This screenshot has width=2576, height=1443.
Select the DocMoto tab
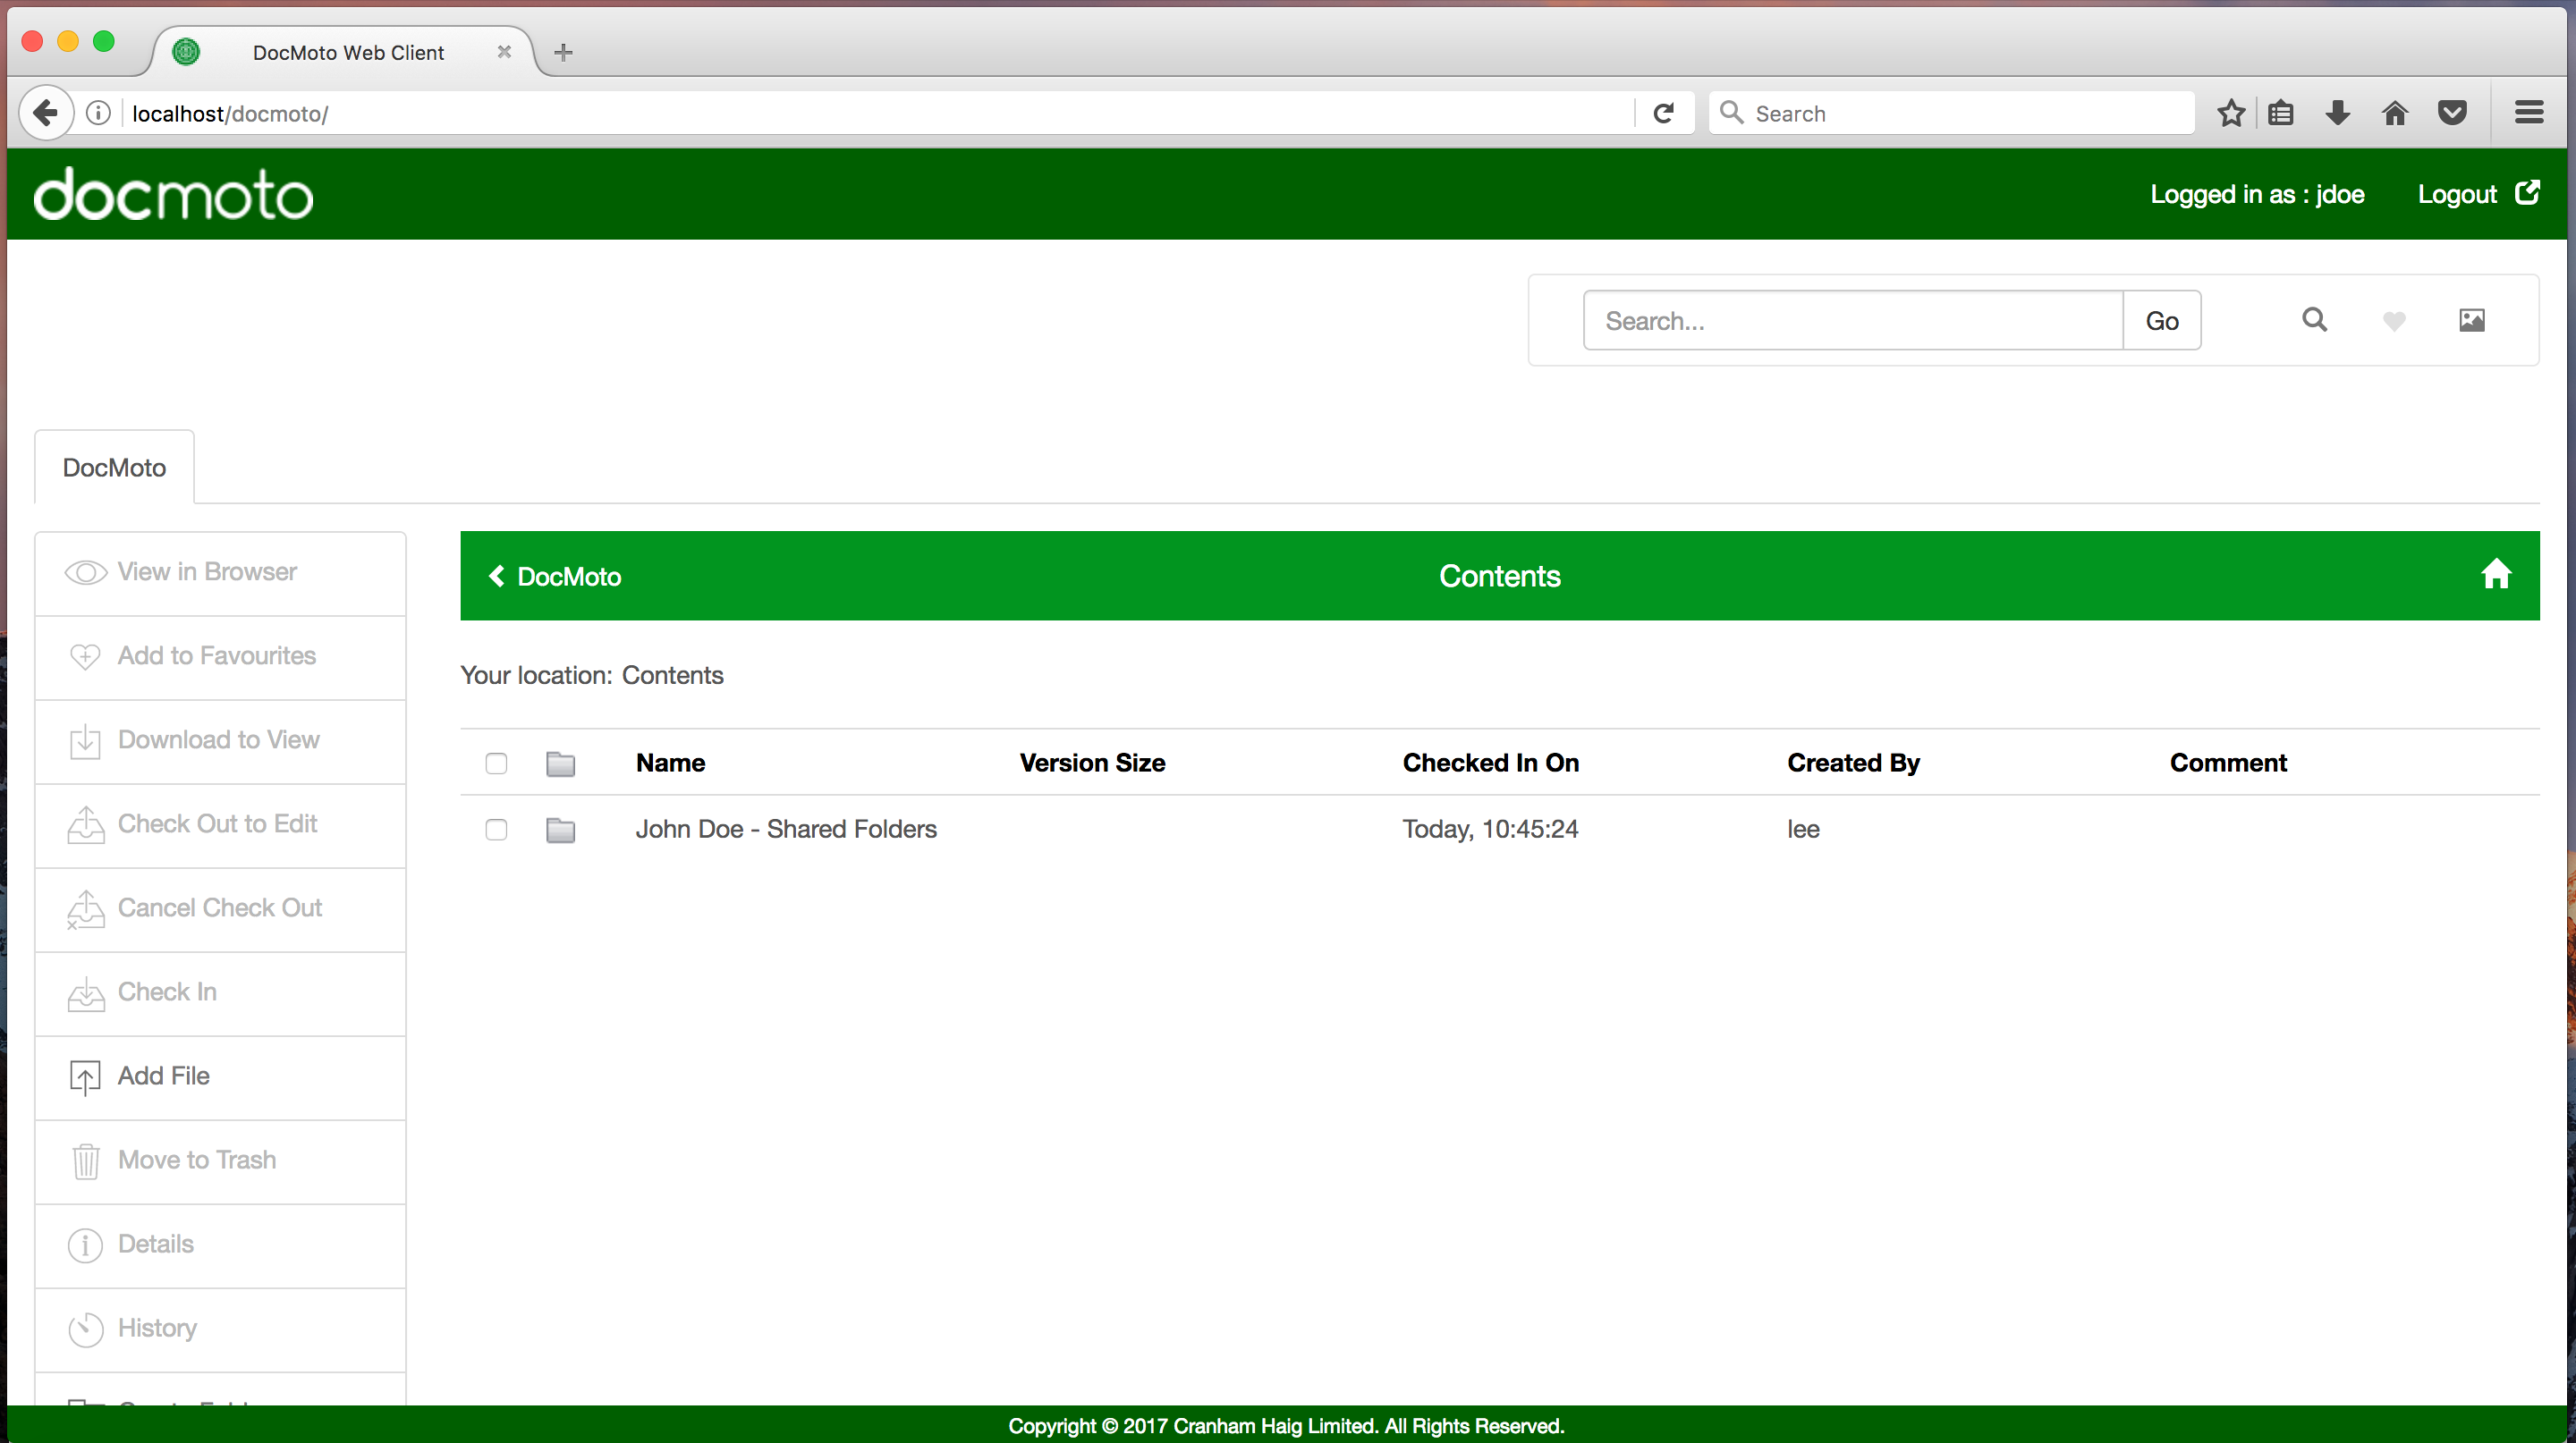tap(114, 468)
